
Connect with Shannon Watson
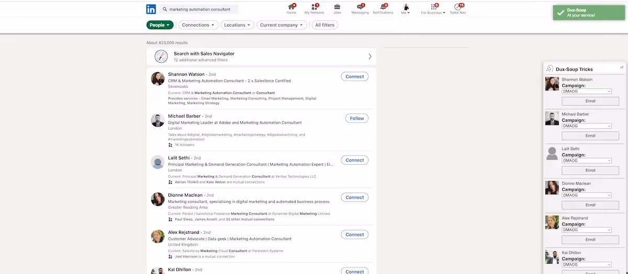point(354,76)
